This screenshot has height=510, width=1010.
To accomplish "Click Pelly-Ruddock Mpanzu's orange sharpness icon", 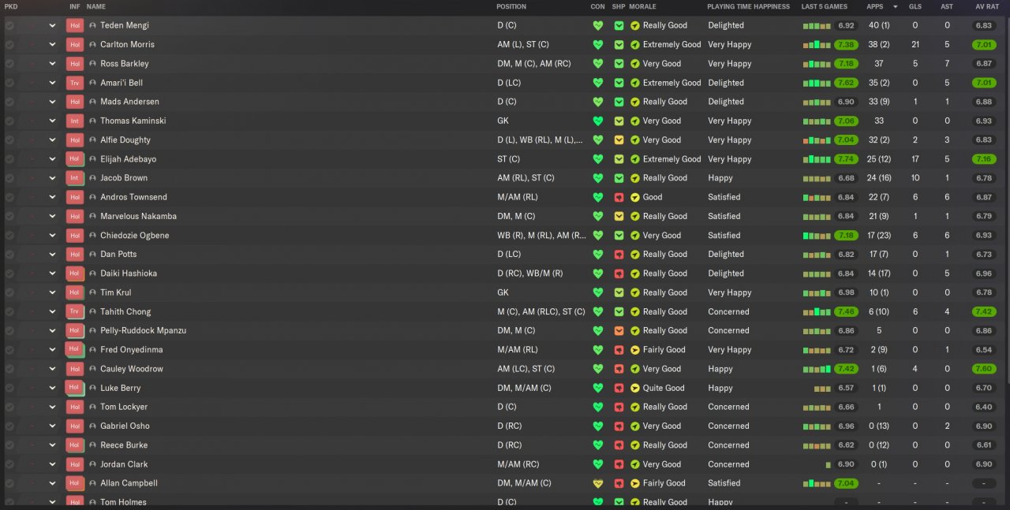I will click(619, 330).
